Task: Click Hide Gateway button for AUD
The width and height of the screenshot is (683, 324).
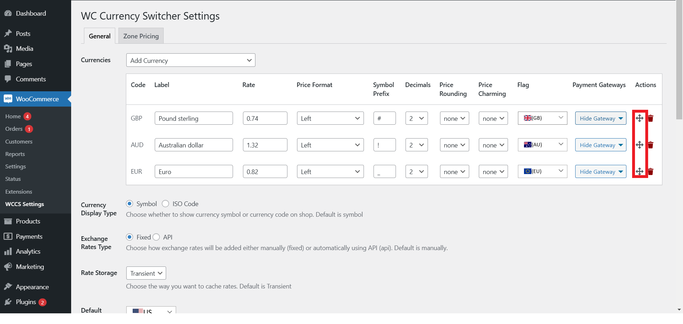Action: [x=601, y=145]
